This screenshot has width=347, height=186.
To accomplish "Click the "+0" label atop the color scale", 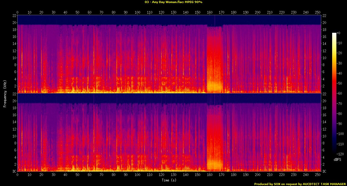I will pos(339,33).
